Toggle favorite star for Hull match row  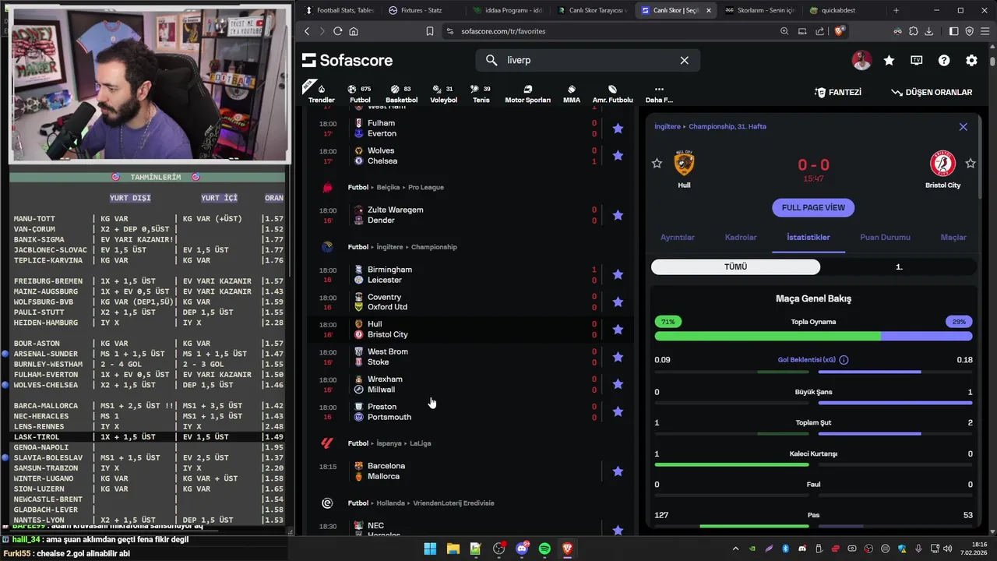click(618, 330)
